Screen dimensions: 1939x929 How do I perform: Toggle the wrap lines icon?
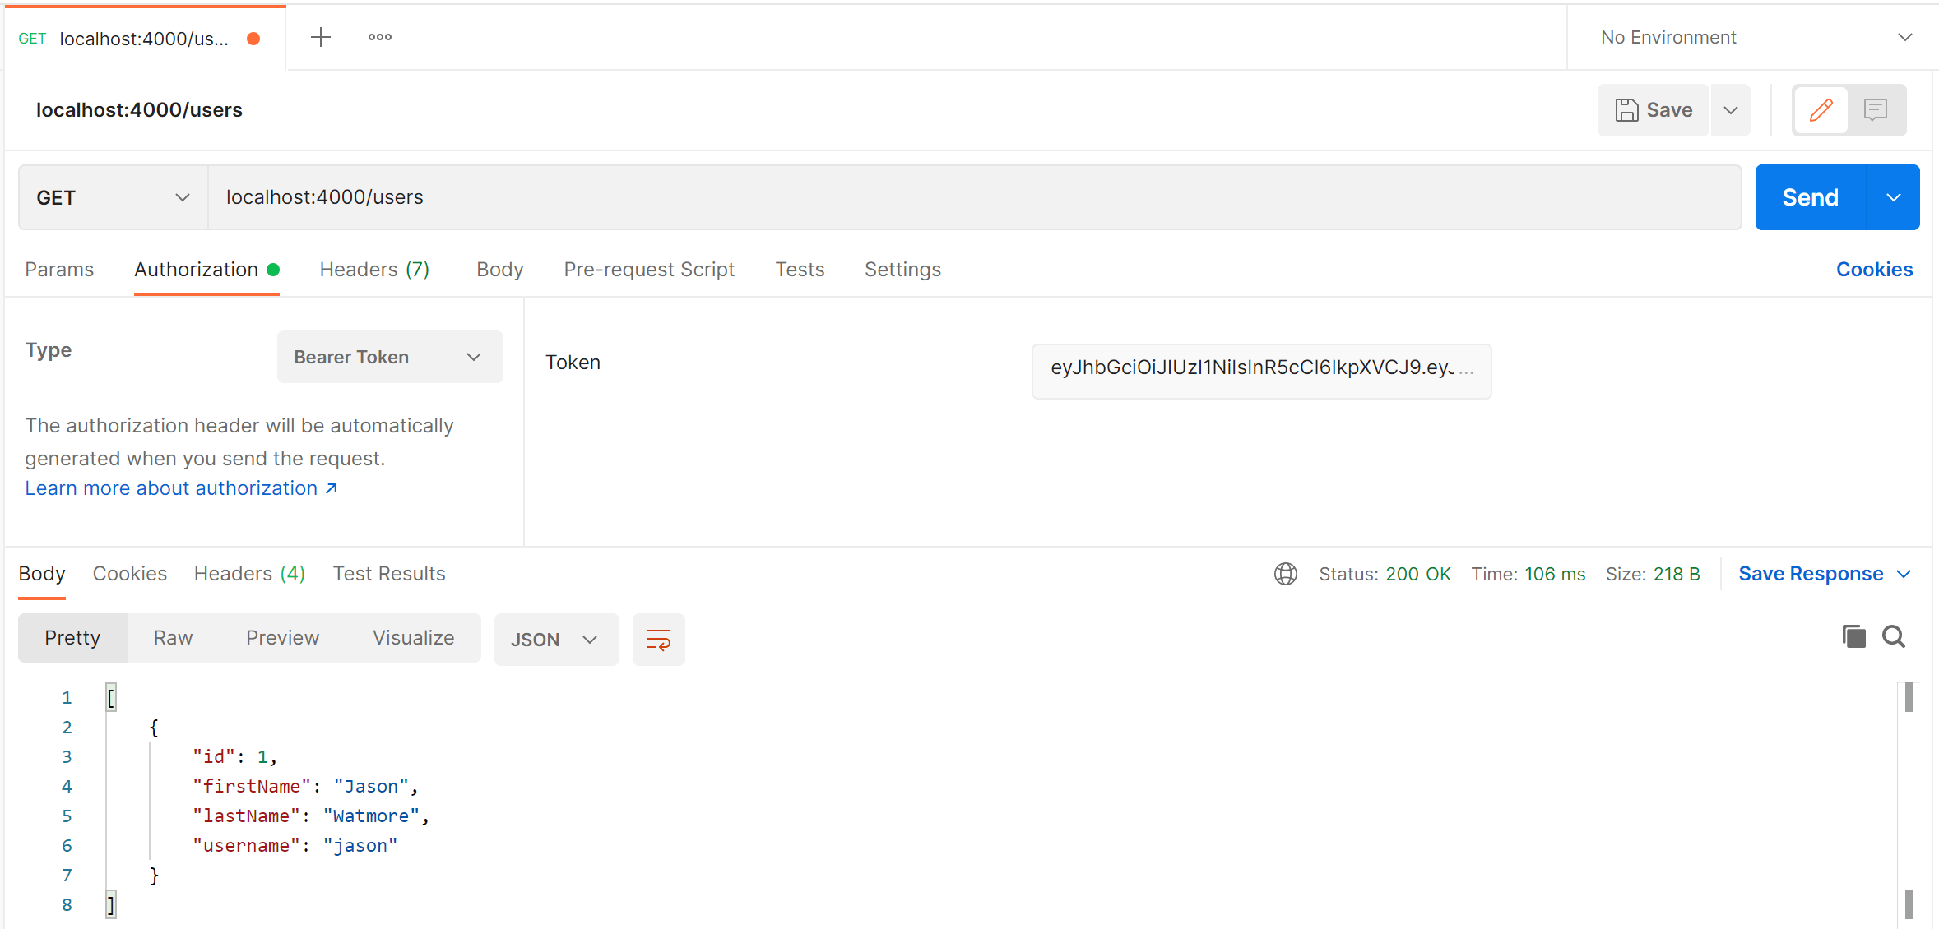(x=658, y=639)
